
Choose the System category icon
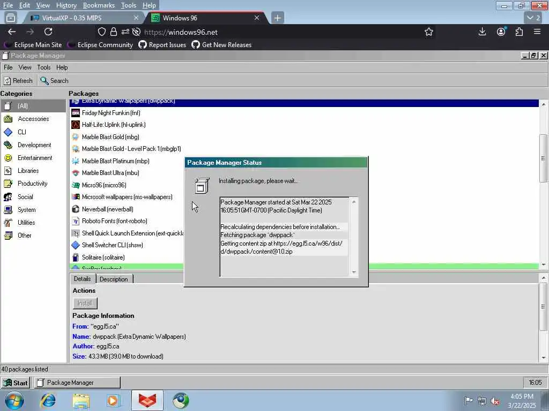(8, 210)
